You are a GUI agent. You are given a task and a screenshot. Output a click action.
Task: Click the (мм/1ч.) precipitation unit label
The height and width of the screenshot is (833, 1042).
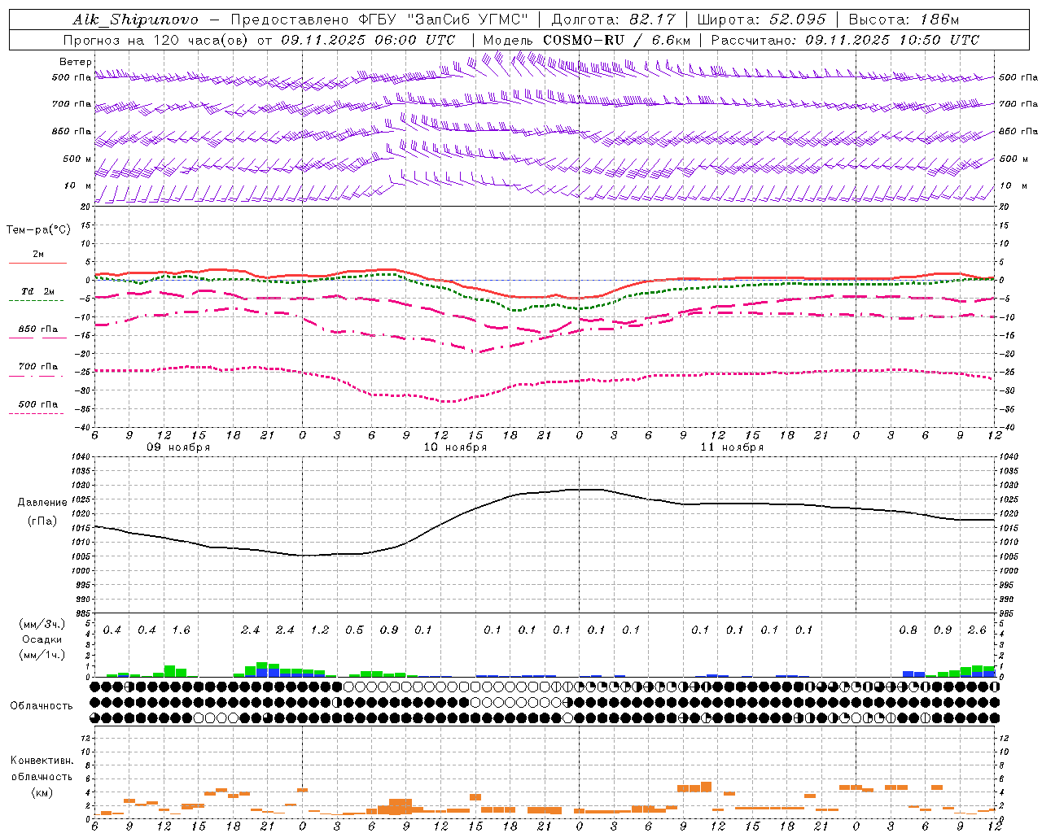pyautogui.click(x=42, y=655)
